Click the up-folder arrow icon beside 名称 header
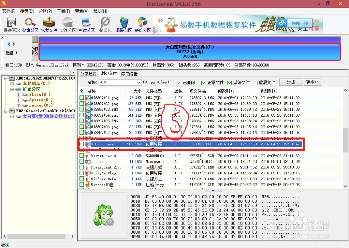The width and height of the screenshot is (349, 248). pos(82,91)
